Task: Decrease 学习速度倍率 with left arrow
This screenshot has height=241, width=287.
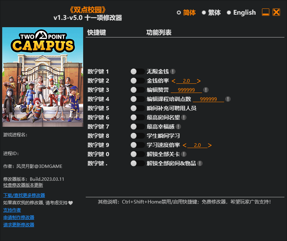Action: 185,145
